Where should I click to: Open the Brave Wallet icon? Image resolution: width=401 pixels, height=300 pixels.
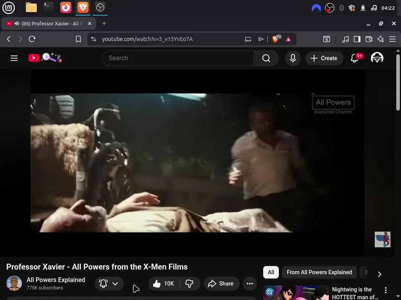coord(369,39)
